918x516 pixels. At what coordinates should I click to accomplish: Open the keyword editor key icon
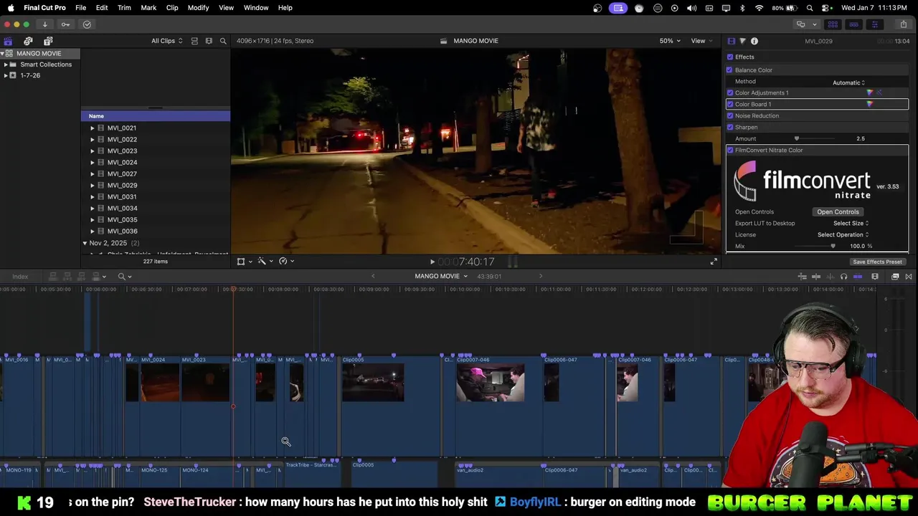tap(65, 24)
